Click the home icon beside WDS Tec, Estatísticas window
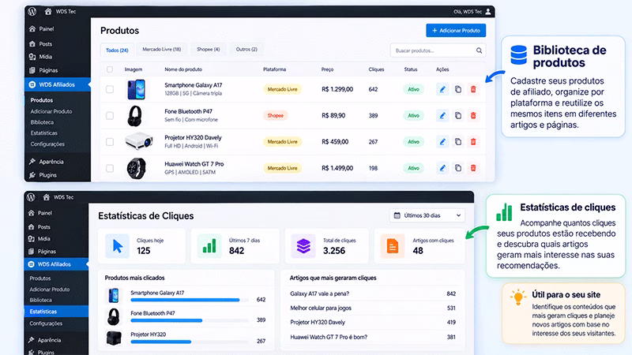This screenshot has width=632, height=355. (x=47, y=196)
